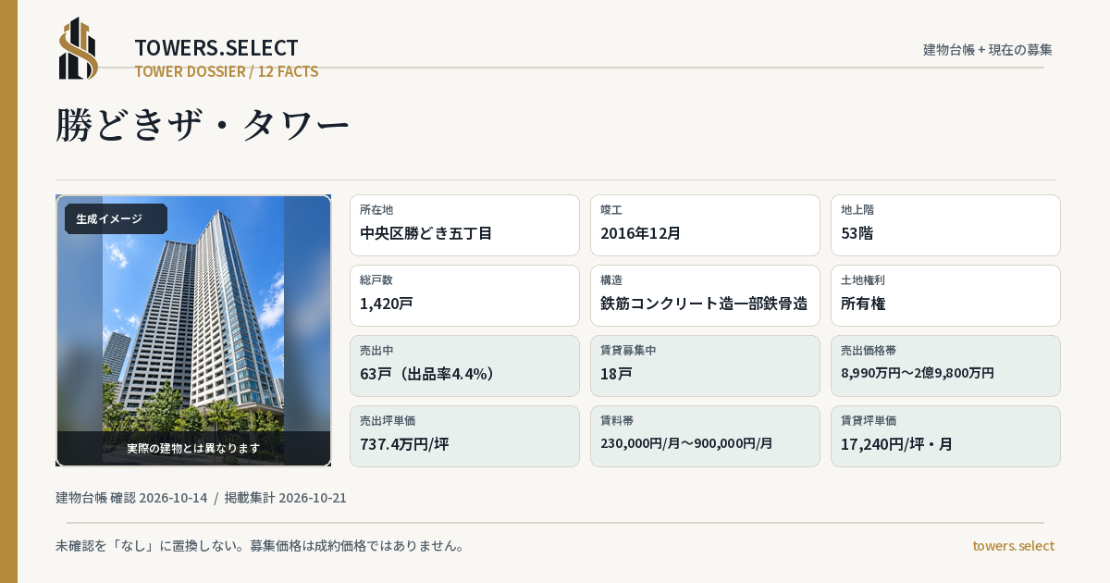The width and height of the screenshot is (1110, 583).
Task: Select the 地上階 53階 card
Action: pyautogui.click(x=945, y=225)
